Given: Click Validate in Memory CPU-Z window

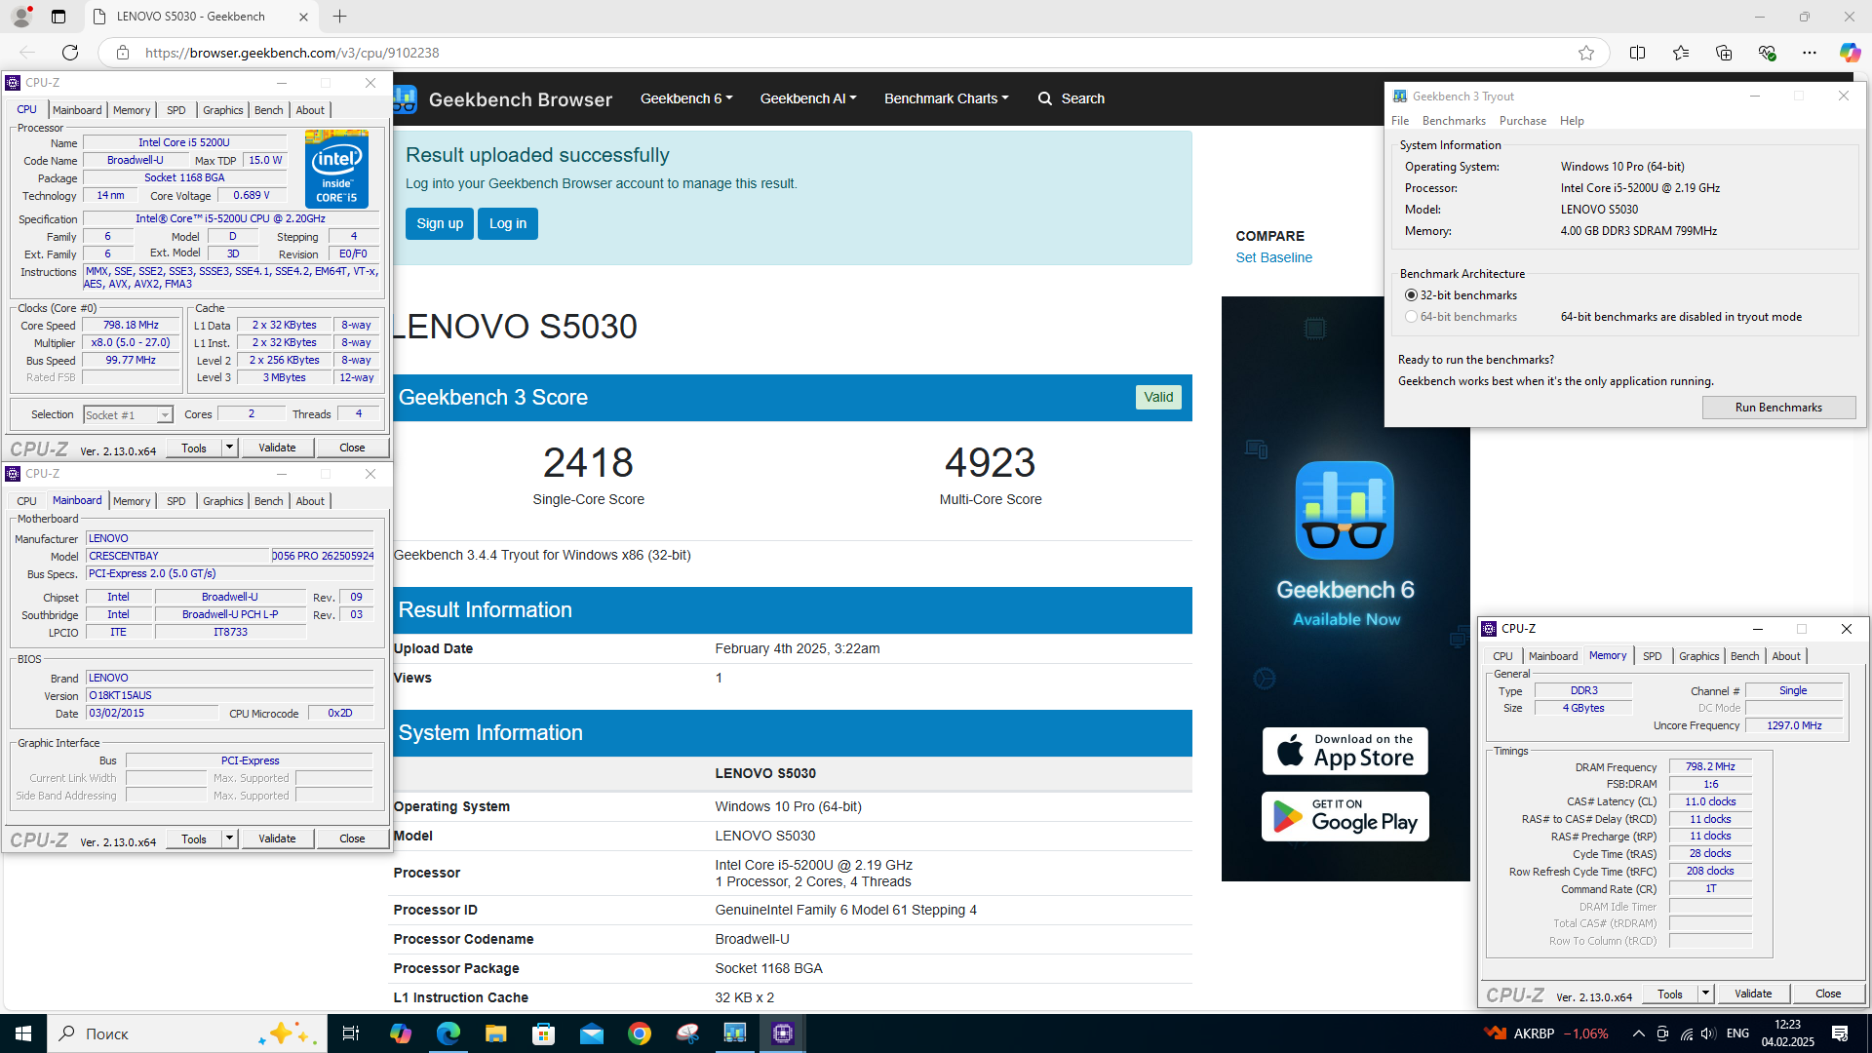Looking at the screenshot, I should pos(1753,994).
